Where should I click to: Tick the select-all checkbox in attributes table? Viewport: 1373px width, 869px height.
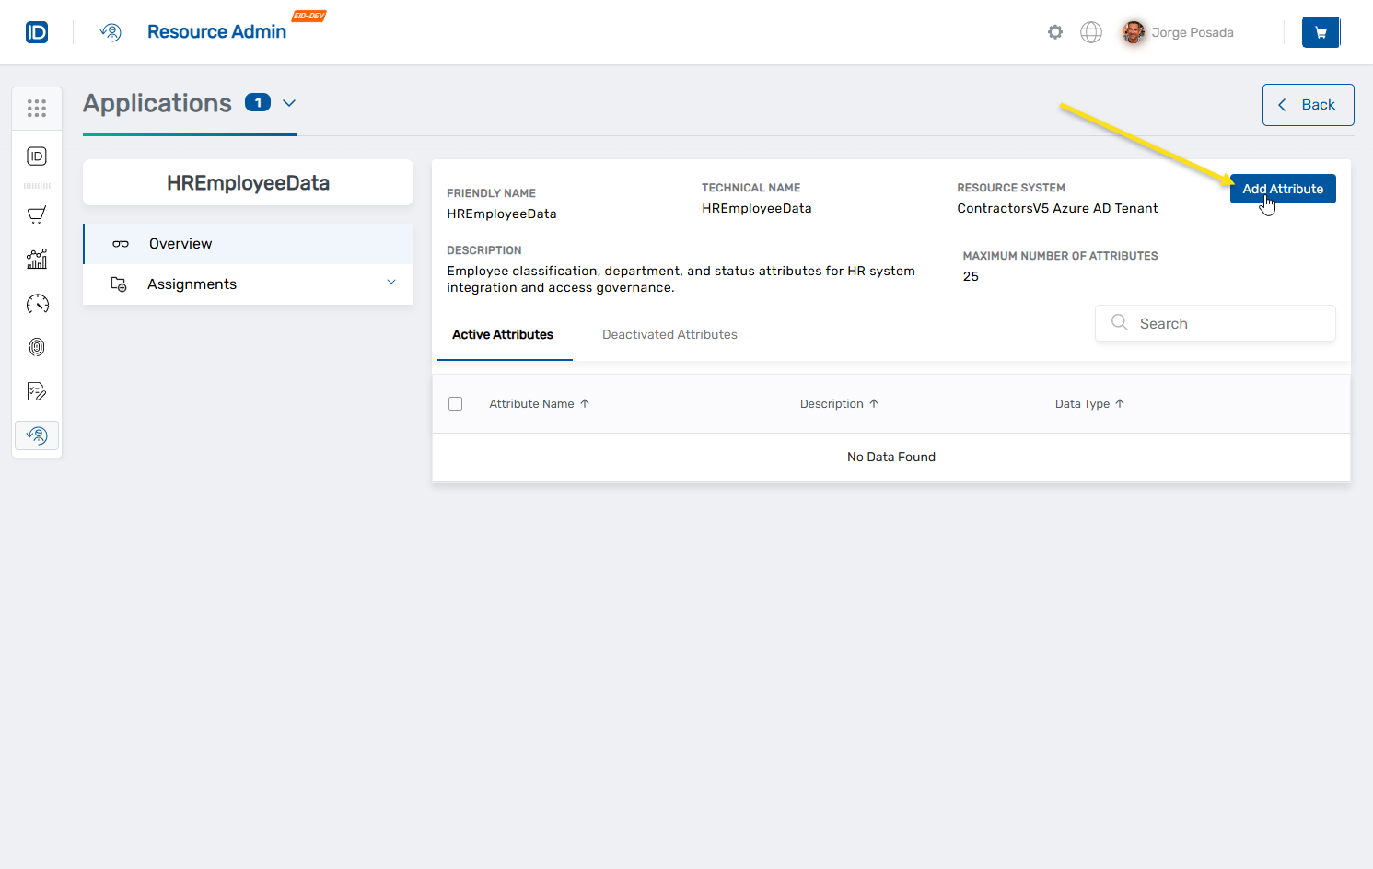[x=455, y=404]
